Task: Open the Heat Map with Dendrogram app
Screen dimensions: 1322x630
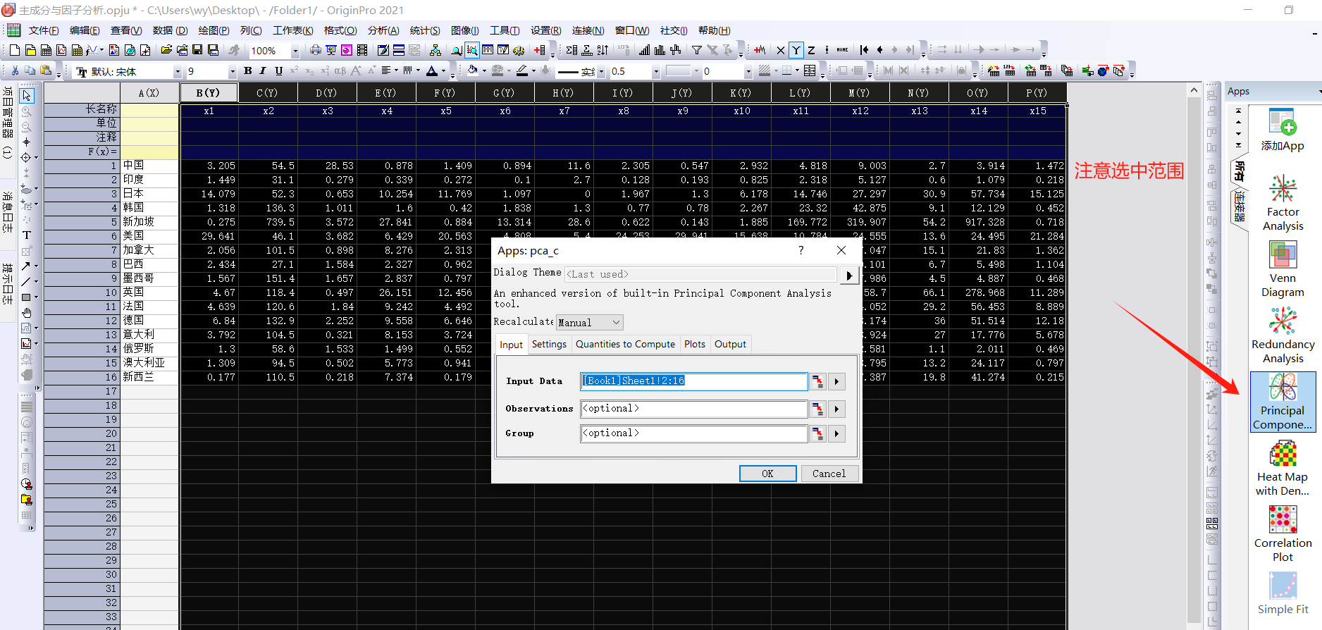Action: pos(1282,467)
